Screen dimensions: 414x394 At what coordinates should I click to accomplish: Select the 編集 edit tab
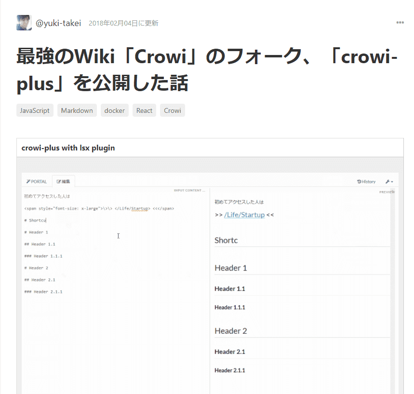(63, 182)
